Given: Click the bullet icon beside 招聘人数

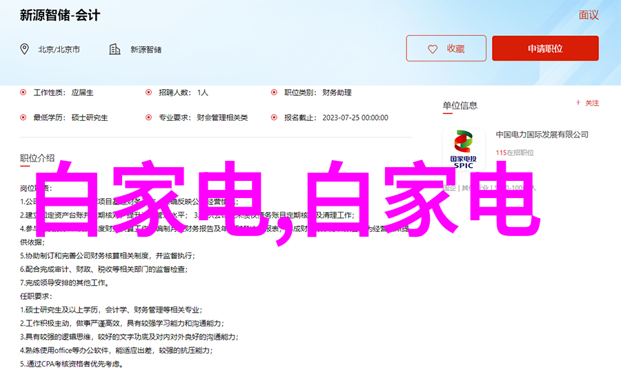Looking at the screenshot, I should [148, 93].
